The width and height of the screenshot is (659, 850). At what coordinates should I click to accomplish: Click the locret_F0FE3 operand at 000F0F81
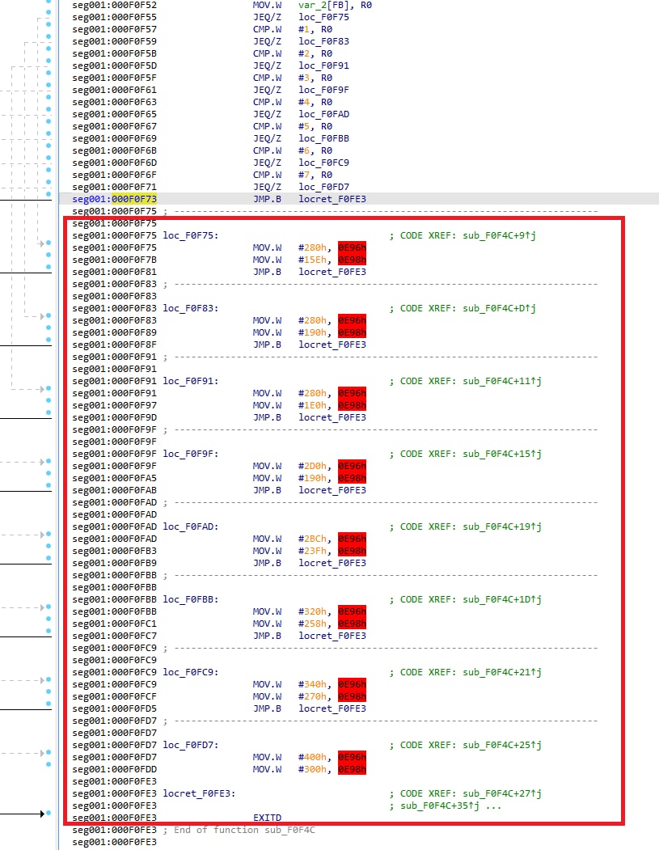point(332,272)
